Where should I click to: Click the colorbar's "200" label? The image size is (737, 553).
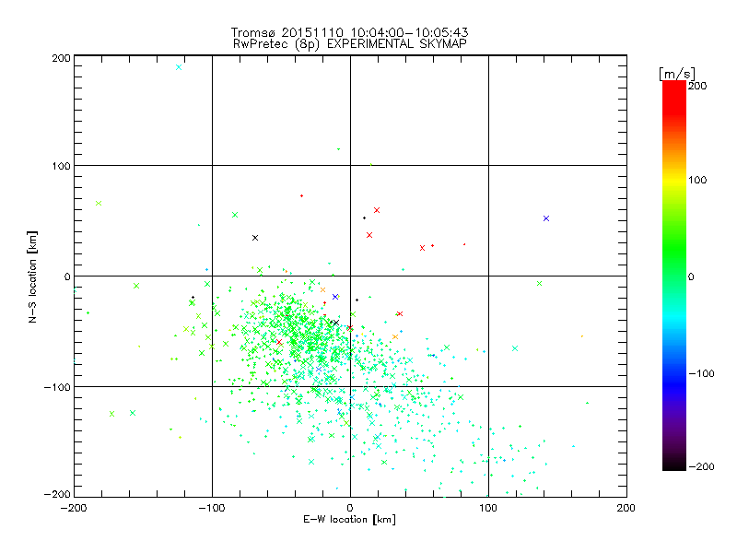tap(697, 86)
